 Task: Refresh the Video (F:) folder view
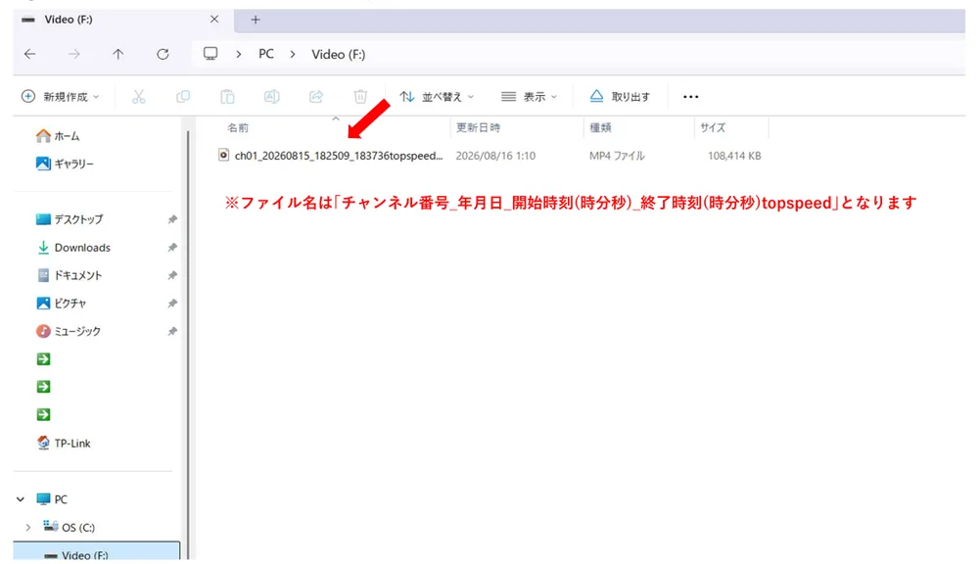pos(163,54)
